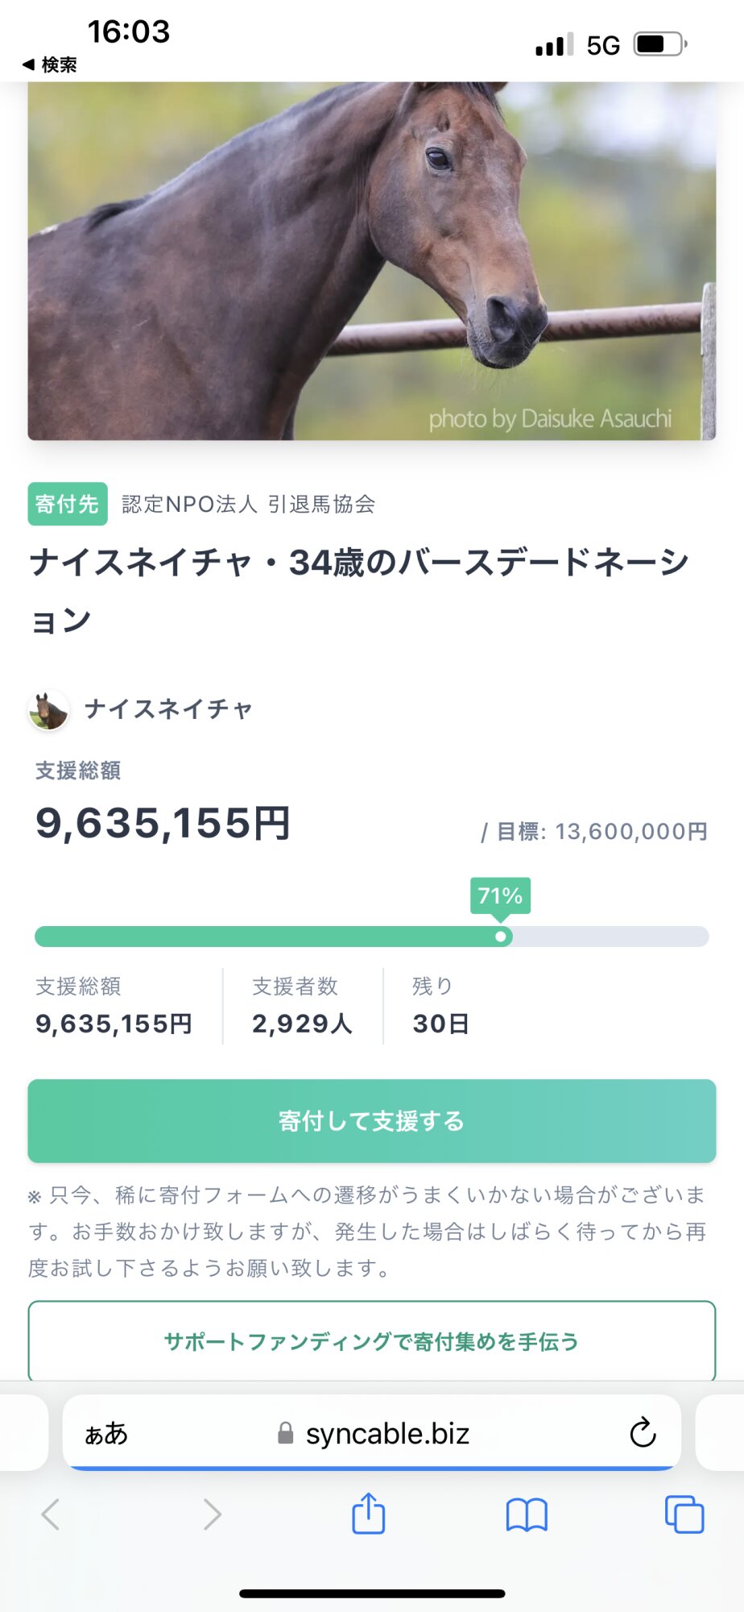The height and width of the screenshot is (1612, 744).
Task: Click the 71% progress bar marker
Action: click(500, 937)
